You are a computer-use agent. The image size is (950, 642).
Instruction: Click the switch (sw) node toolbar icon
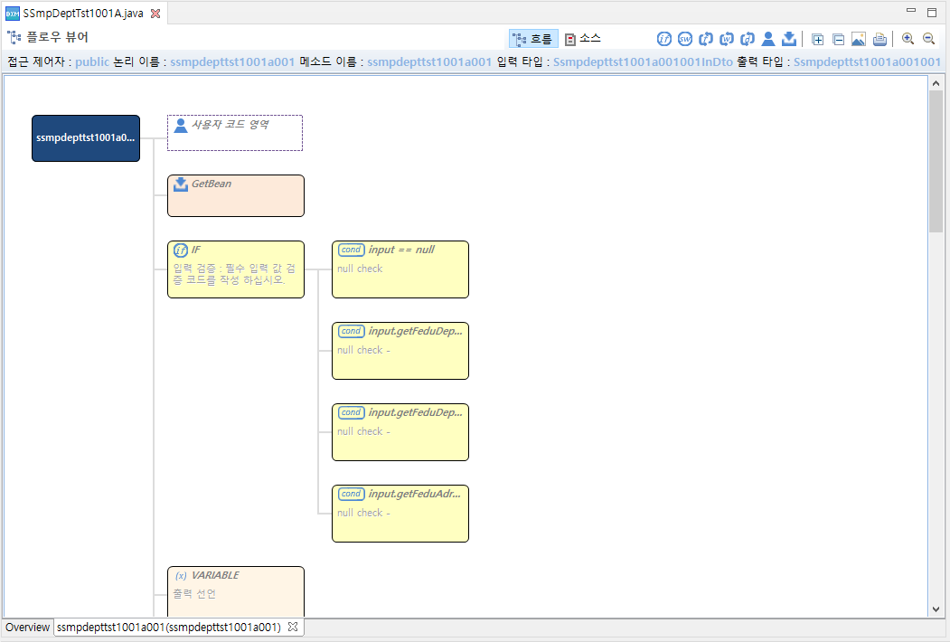685,39
